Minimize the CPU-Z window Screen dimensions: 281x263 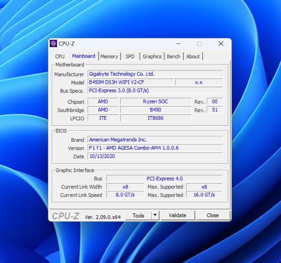pyautogui.click(x=178, y=43)
